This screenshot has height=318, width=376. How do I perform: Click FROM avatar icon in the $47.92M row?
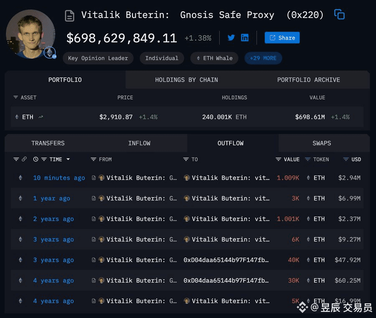click(102, 260)
